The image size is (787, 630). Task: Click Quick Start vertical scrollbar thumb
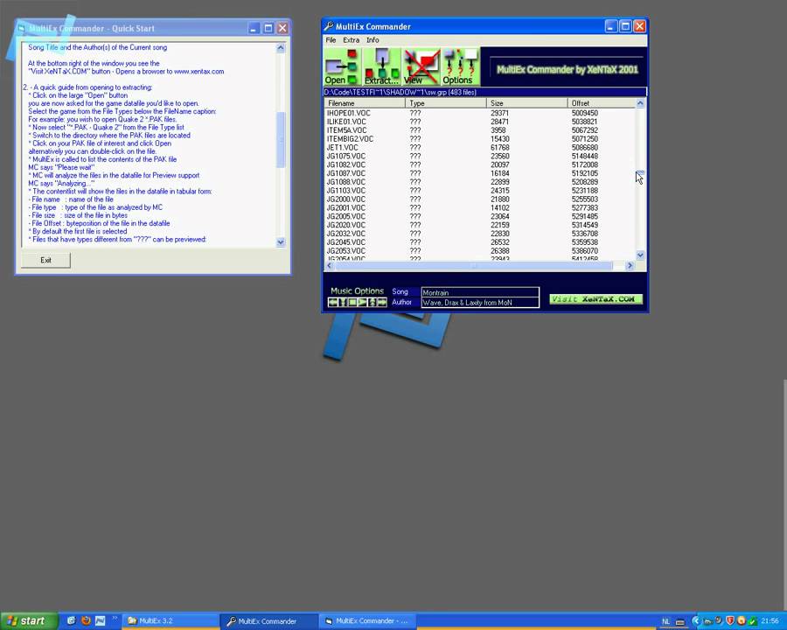(281, 140)
